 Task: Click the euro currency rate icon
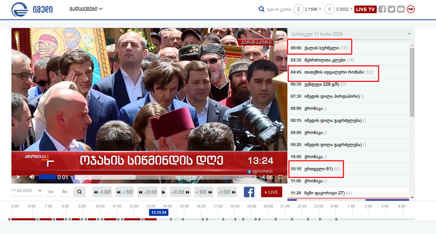(x=330, y=9)
